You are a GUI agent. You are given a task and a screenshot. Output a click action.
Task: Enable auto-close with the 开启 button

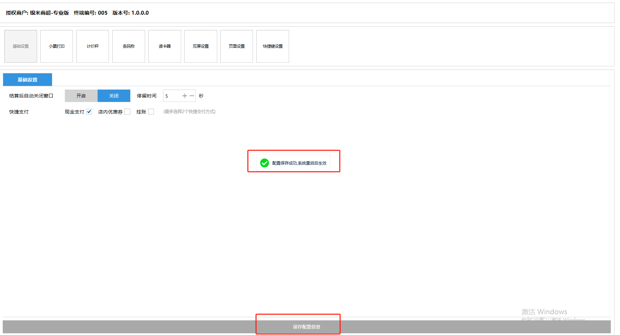tap(81, 96)
